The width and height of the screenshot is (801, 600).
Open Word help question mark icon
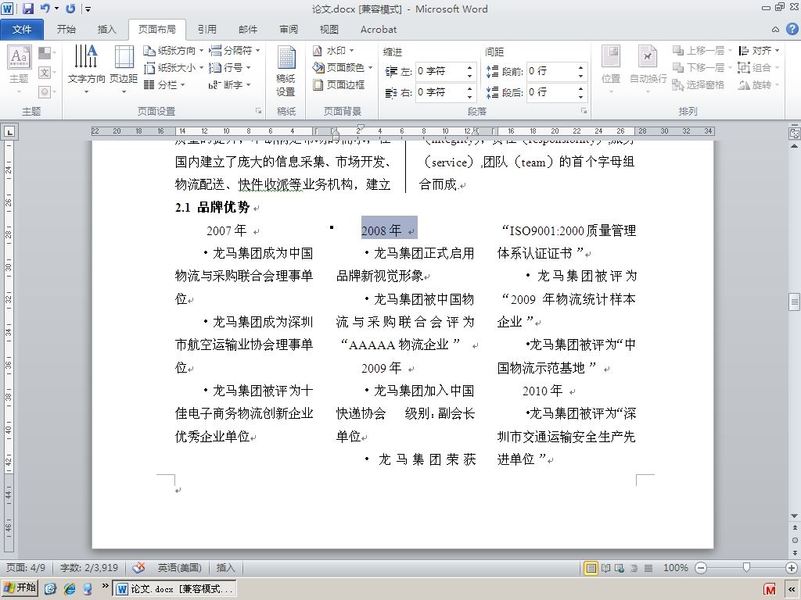pos(792,29)
